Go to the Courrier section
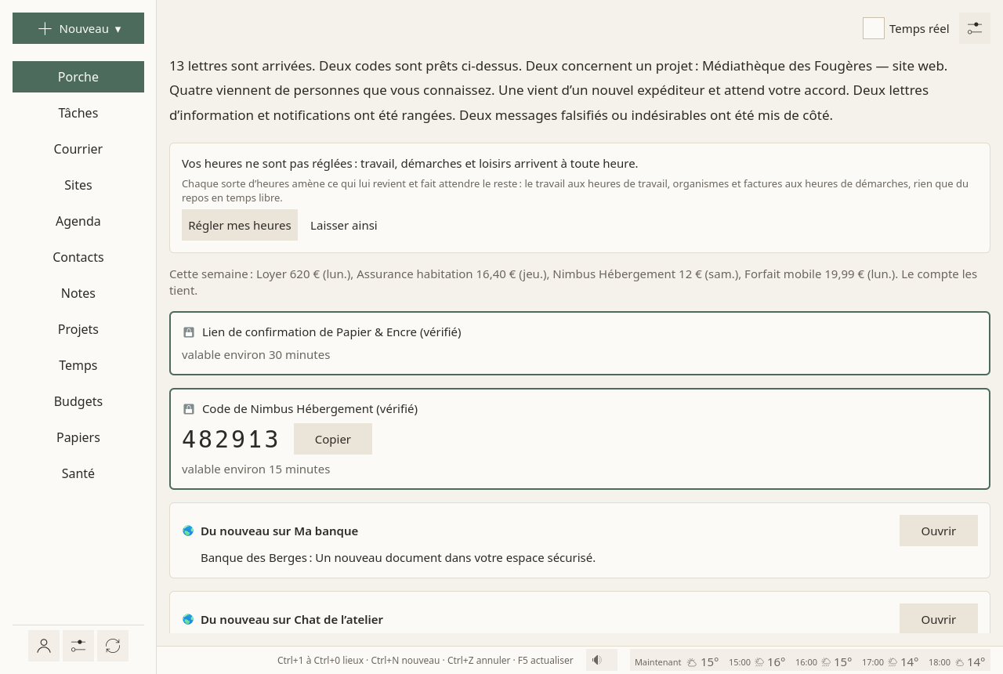The image size is (1003, 674). click(x=78, y=149)
